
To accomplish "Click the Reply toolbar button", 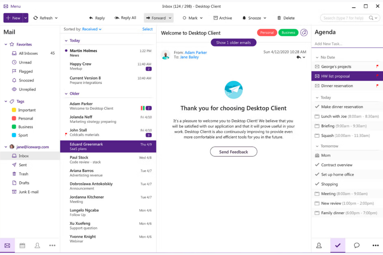I will [97, 18].
